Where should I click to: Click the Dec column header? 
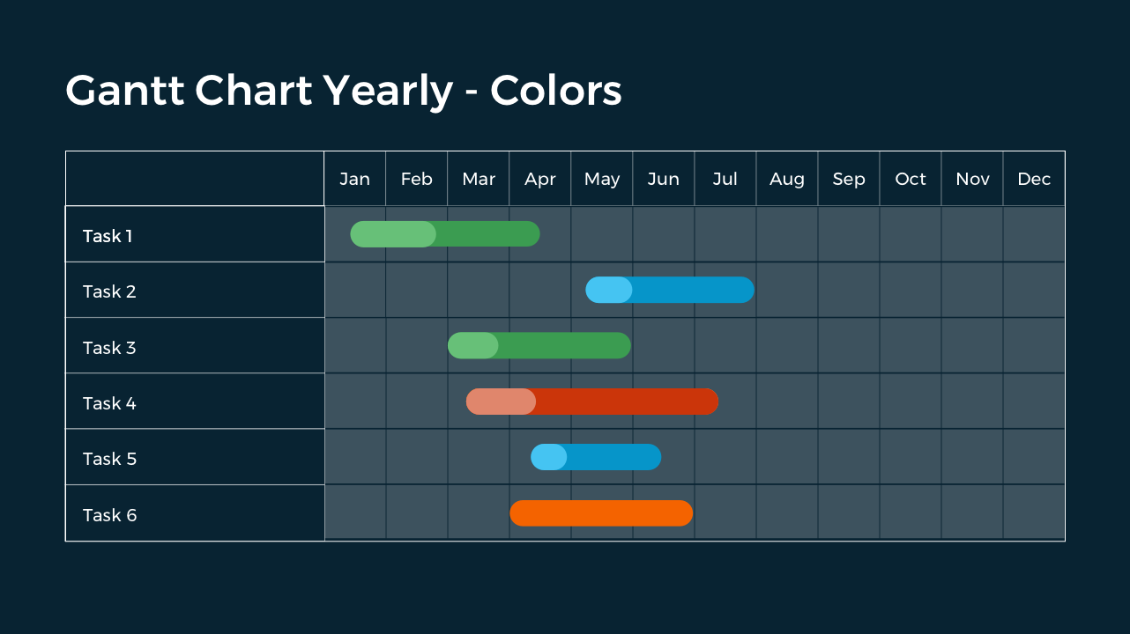tap(1034, 179)
